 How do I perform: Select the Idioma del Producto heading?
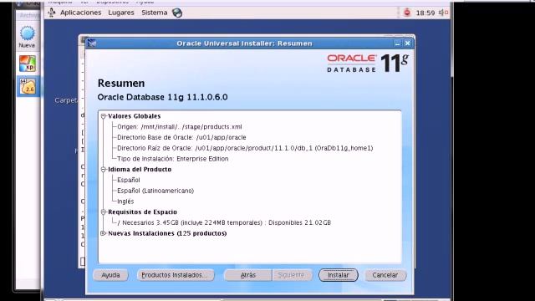tap(140, 169)
